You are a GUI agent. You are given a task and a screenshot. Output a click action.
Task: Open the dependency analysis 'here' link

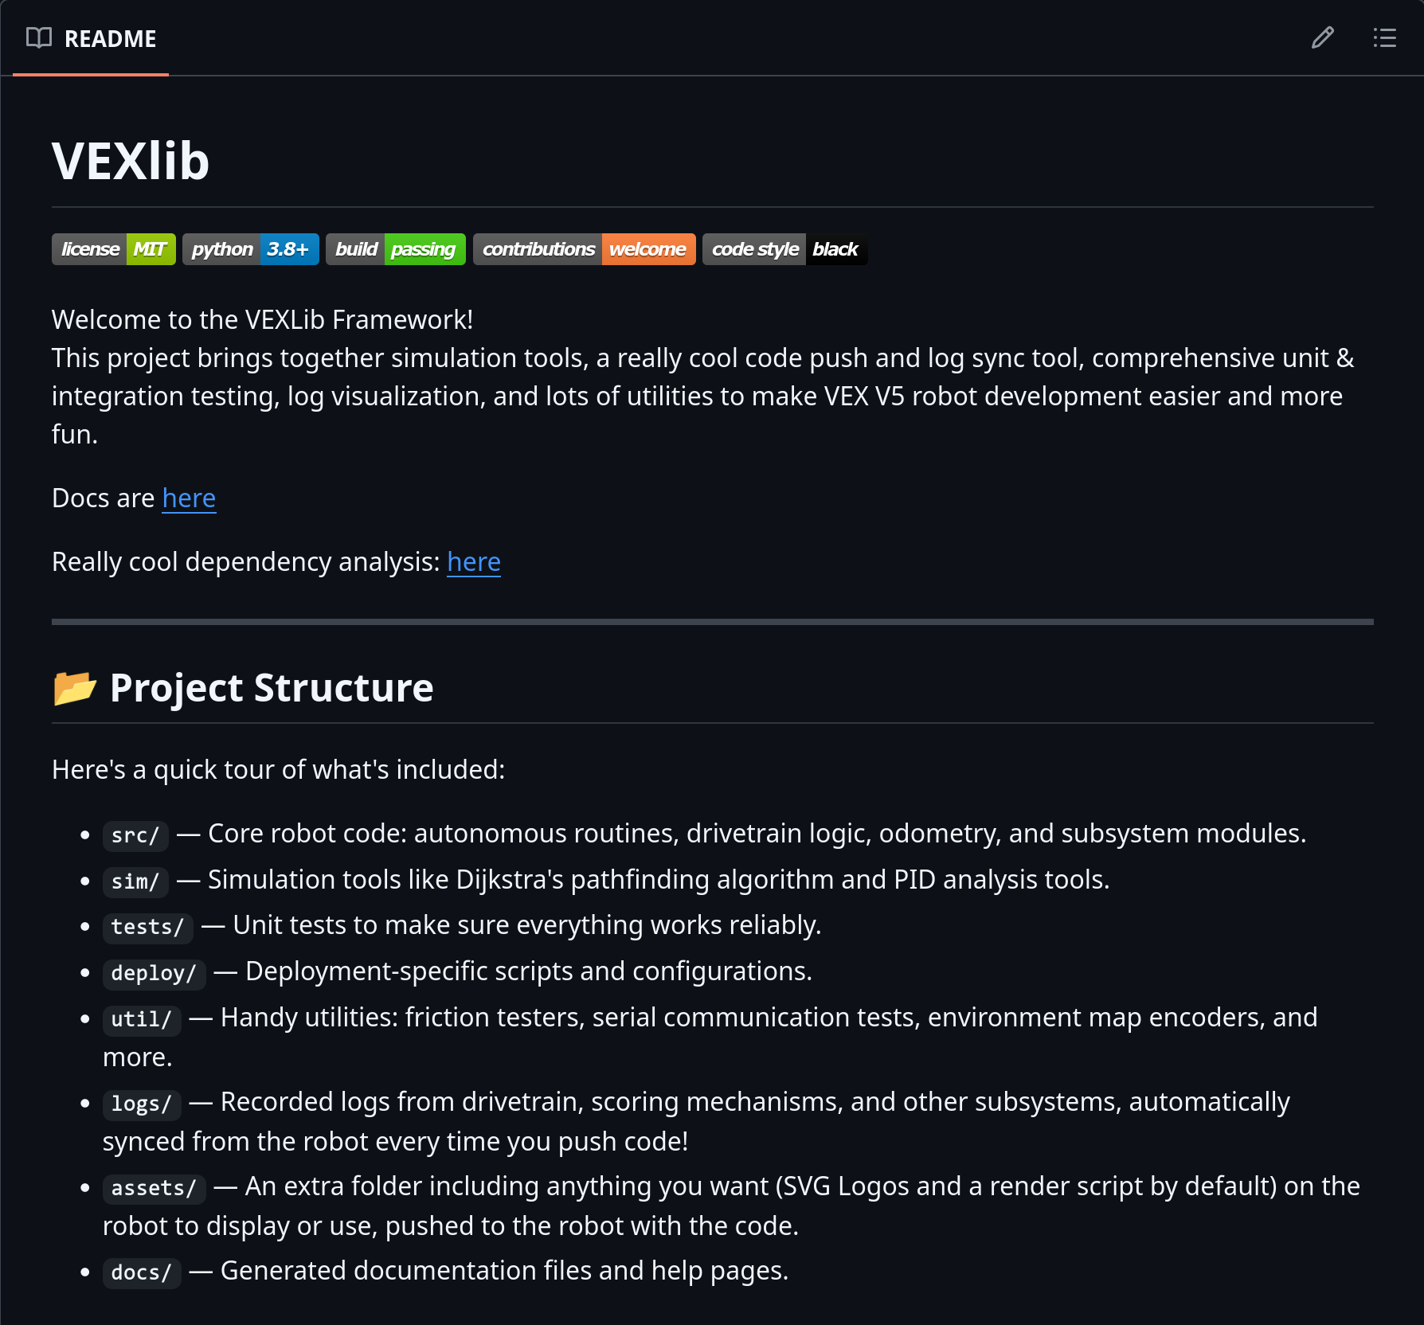click(474, 561)
